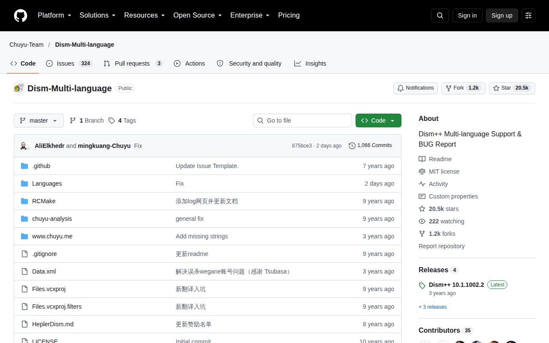Image resolution: width=549 pixels, height=343 pixels.
Task: Click the Notifications bell button
Action: 415,88
